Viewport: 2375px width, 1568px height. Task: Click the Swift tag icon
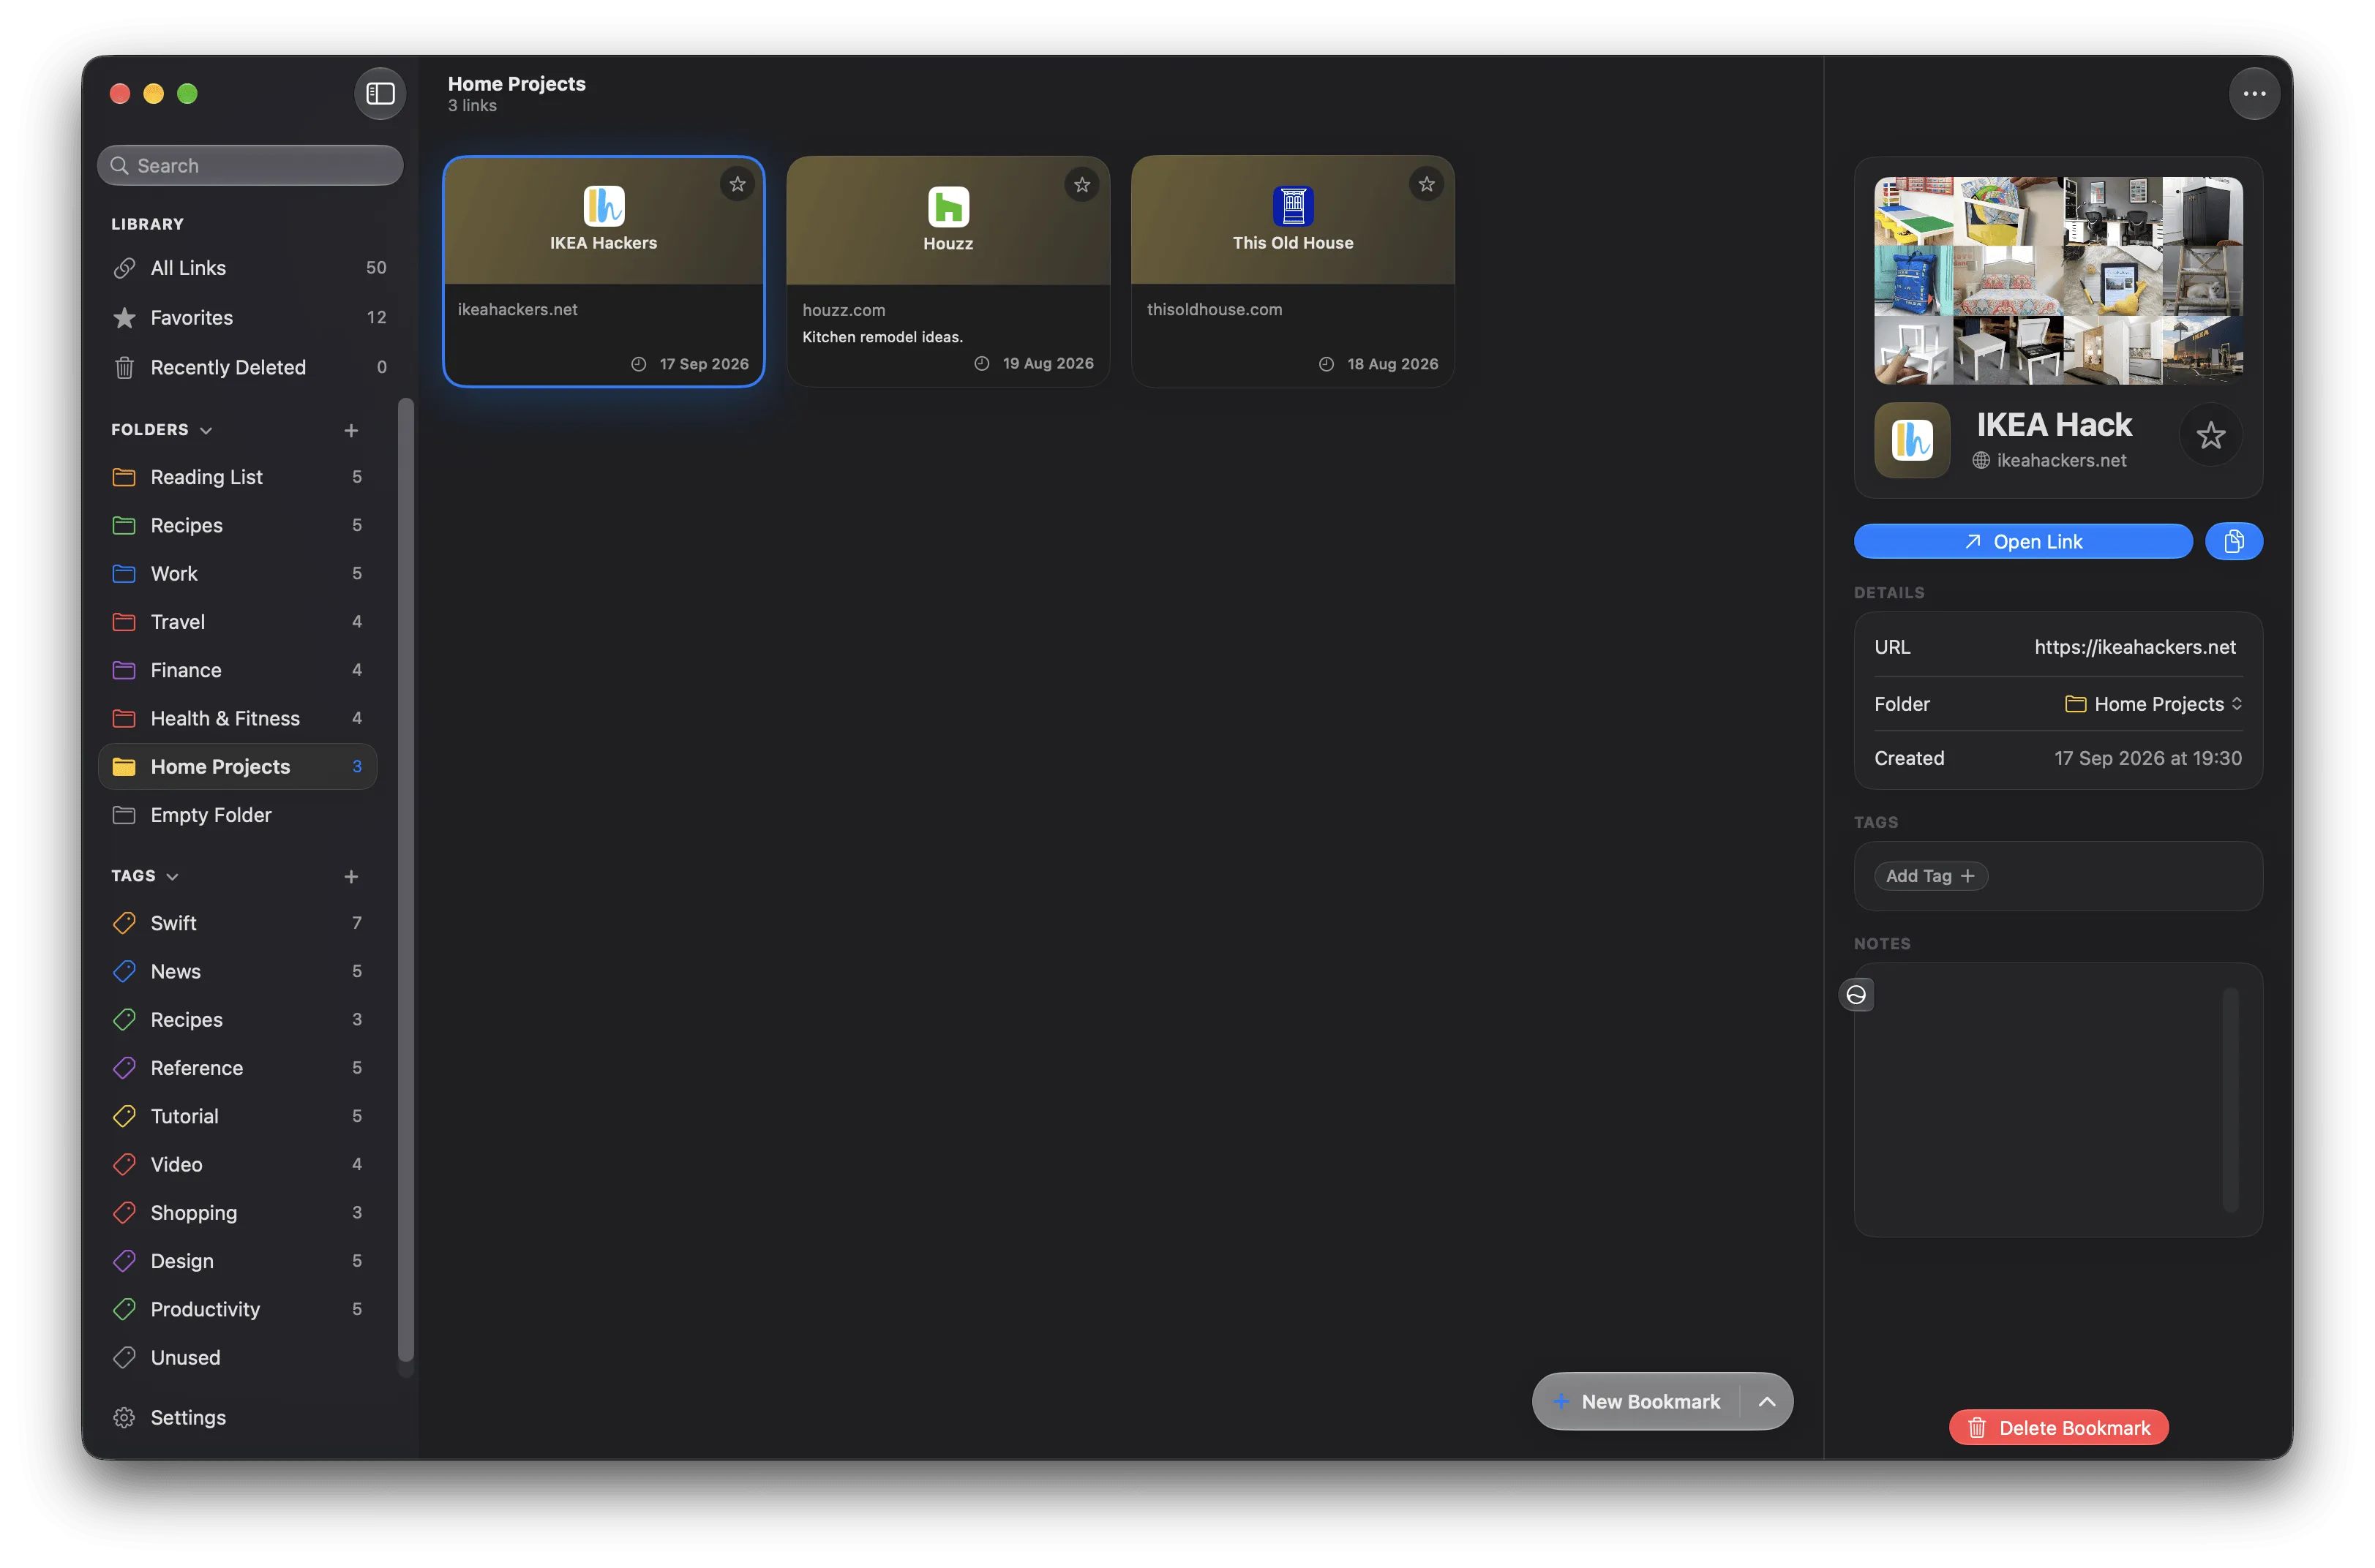124,923
